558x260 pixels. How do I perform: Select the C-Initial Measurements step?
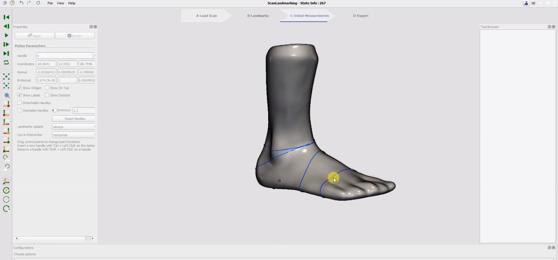[309, 16]
